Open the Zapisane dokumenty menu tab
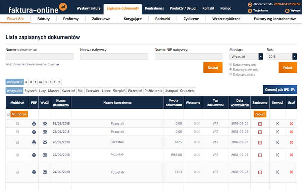Screen dimensions: 302x190 click(123, 8)
